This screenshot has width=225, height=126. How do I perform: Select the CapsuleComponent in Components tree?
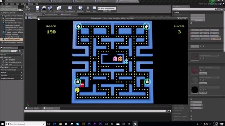[13, 16]
